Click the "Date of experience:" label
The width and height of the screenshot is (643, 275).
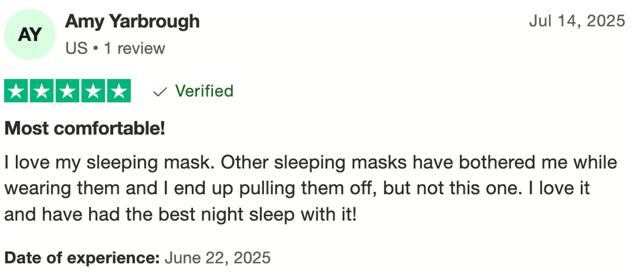82,257
